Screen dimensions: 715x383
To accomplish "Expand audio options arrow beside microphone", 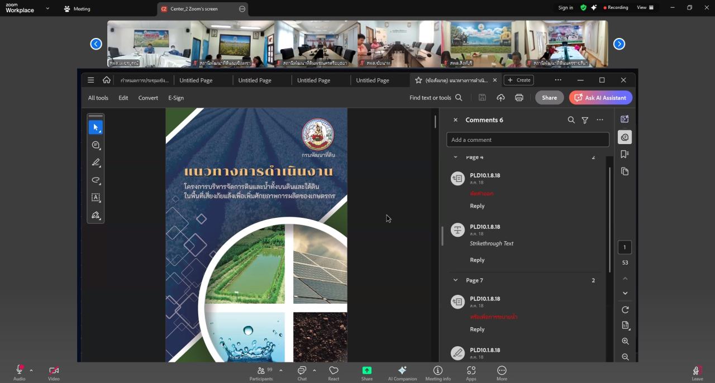I will click(x=31, y=370).
